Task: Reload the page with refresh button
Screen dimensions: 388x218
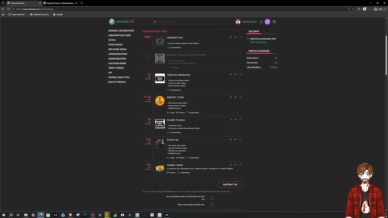Action: pyautogui.click(x=8, y=9)
